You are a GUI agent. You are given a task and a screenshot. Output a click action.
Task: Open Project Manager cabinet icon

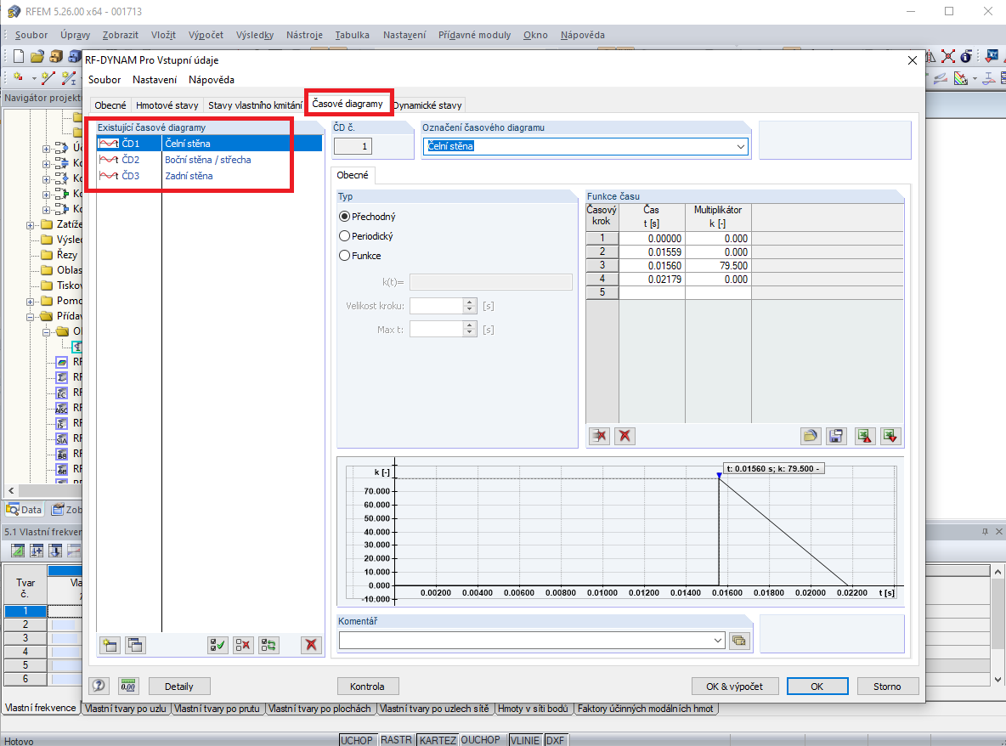tap(56, 56)
